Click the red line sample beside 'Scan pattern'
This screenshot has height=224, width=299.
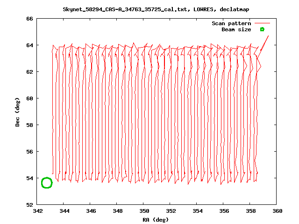pyautogui.click(x=263, y=23)
